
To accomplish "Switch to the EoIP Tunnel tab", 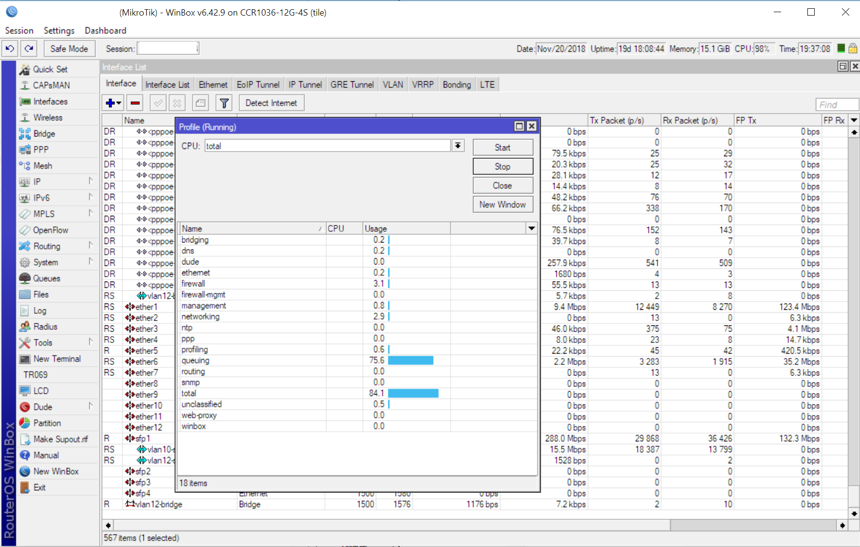I will [x=258, y=85].
